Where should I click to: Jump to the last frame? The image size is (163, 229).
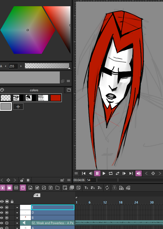tap(131, 173)
